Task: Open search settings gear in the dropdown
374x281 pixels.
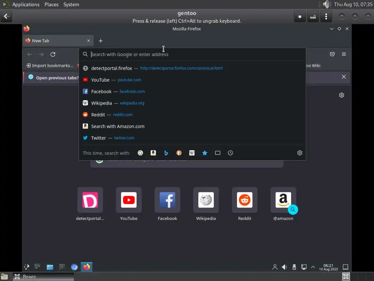Action: 299,153
